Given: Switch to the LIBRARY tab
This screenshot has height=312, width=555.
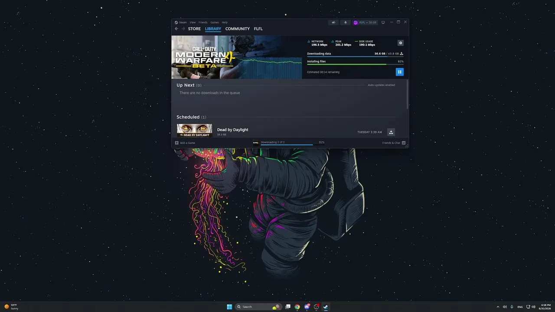Looking at the screenshot, I should (213, 29).
